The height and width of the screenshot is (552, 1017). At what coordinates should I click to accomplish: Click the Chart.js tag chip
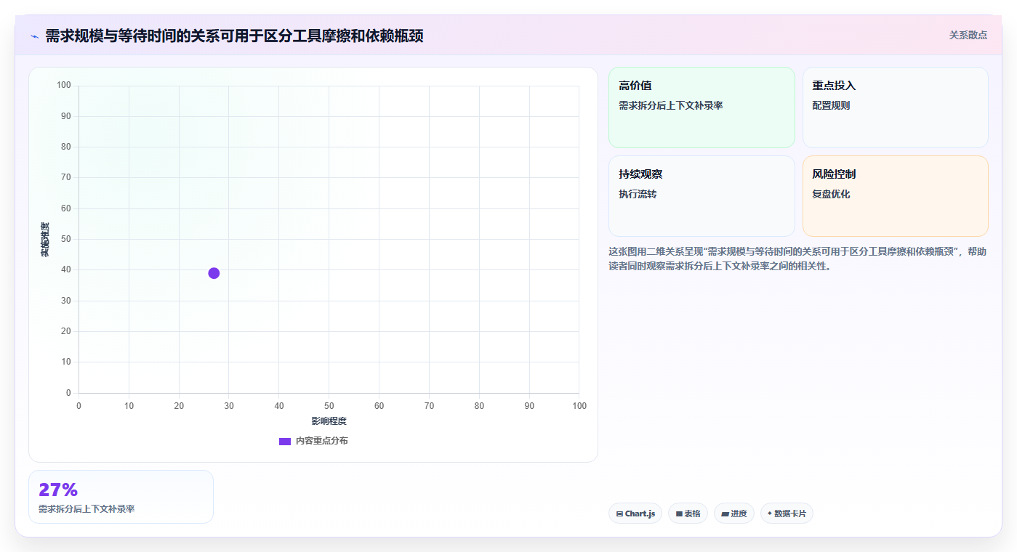point(635,514)
